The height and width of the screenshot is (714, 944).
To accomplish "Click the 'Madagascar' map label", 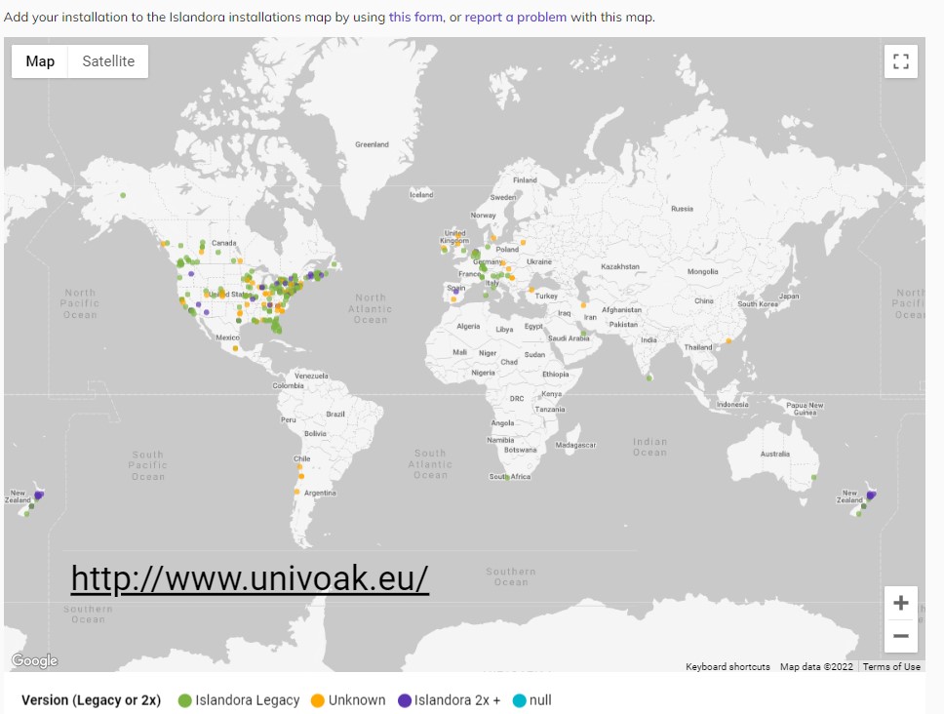I will pyautogui.click(x=575, y=445).
